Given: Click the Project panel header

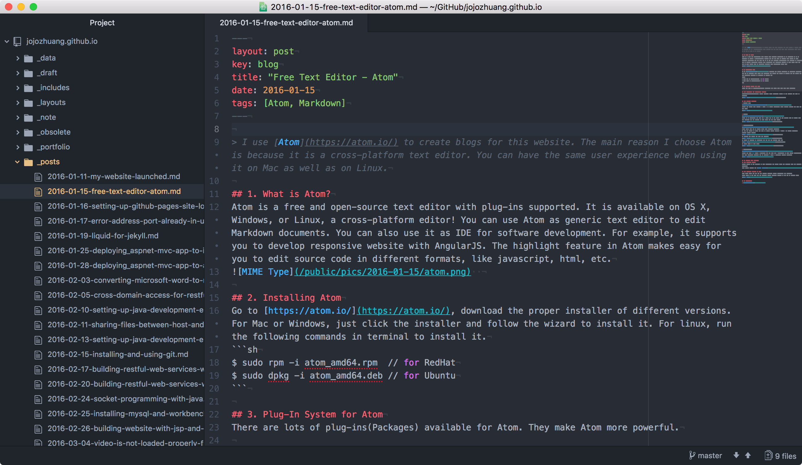Looking at the screenshot, I should click(102, 23).
